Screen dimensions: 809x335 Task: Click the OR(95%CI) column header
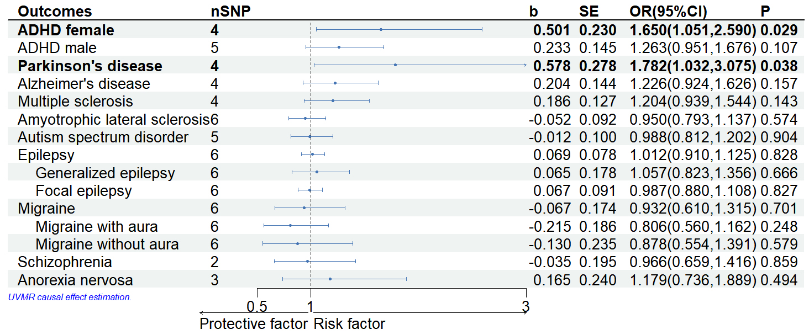[x=668, y=12]
